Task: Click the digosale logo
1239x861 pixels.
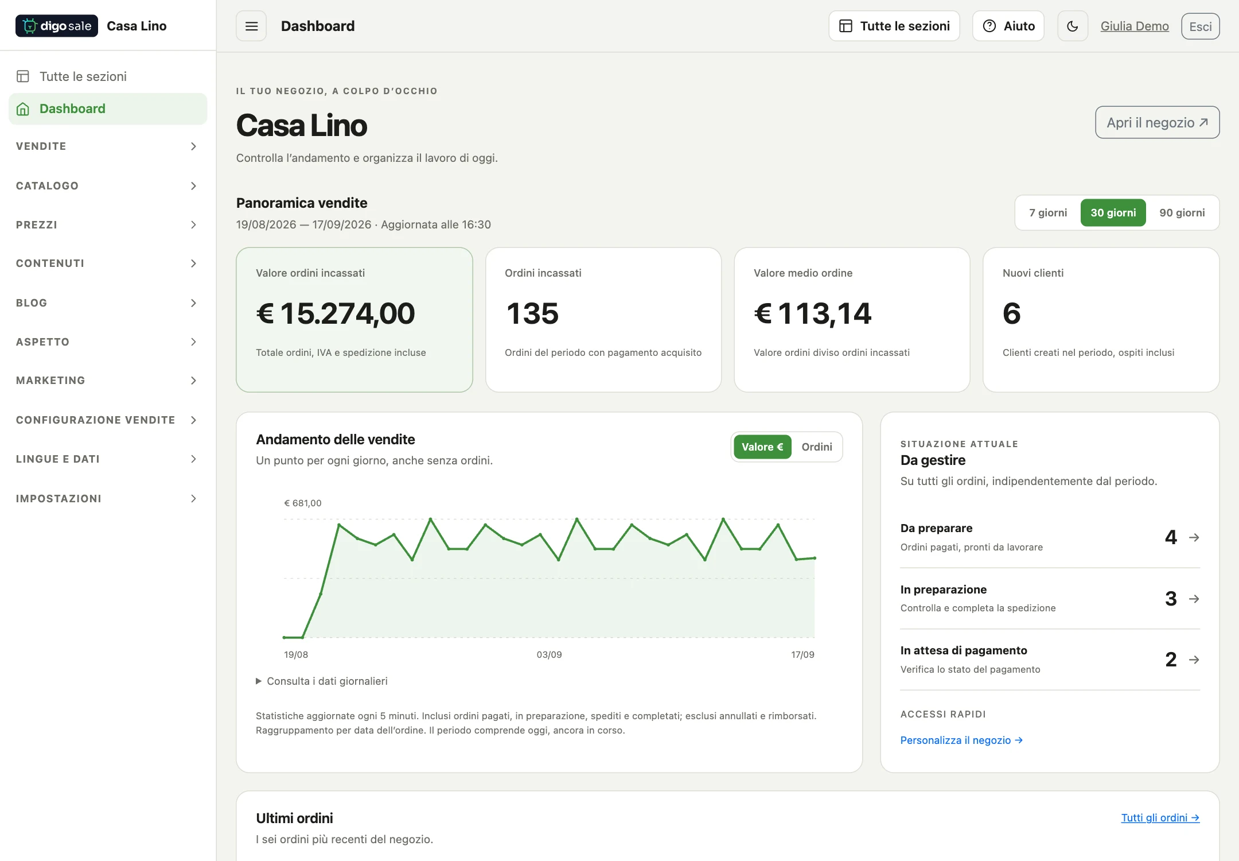Action: click(x=56, y=26)
